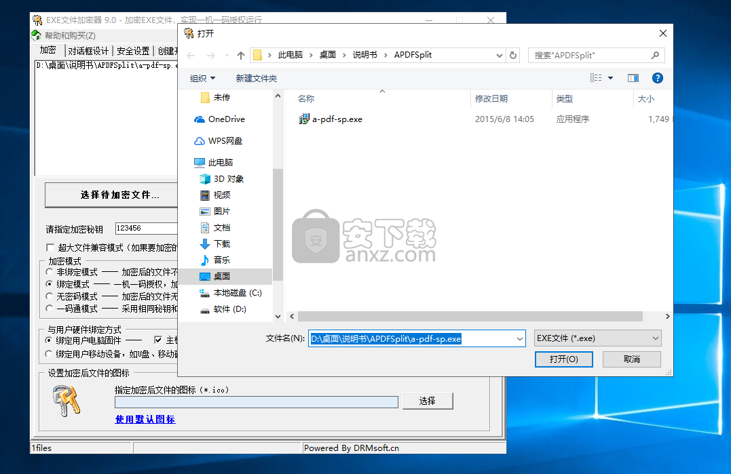Image resolution: width=731 pixels, height=474 pixels.
Task: Select 绑定模式 radio button
Action: 49,283
